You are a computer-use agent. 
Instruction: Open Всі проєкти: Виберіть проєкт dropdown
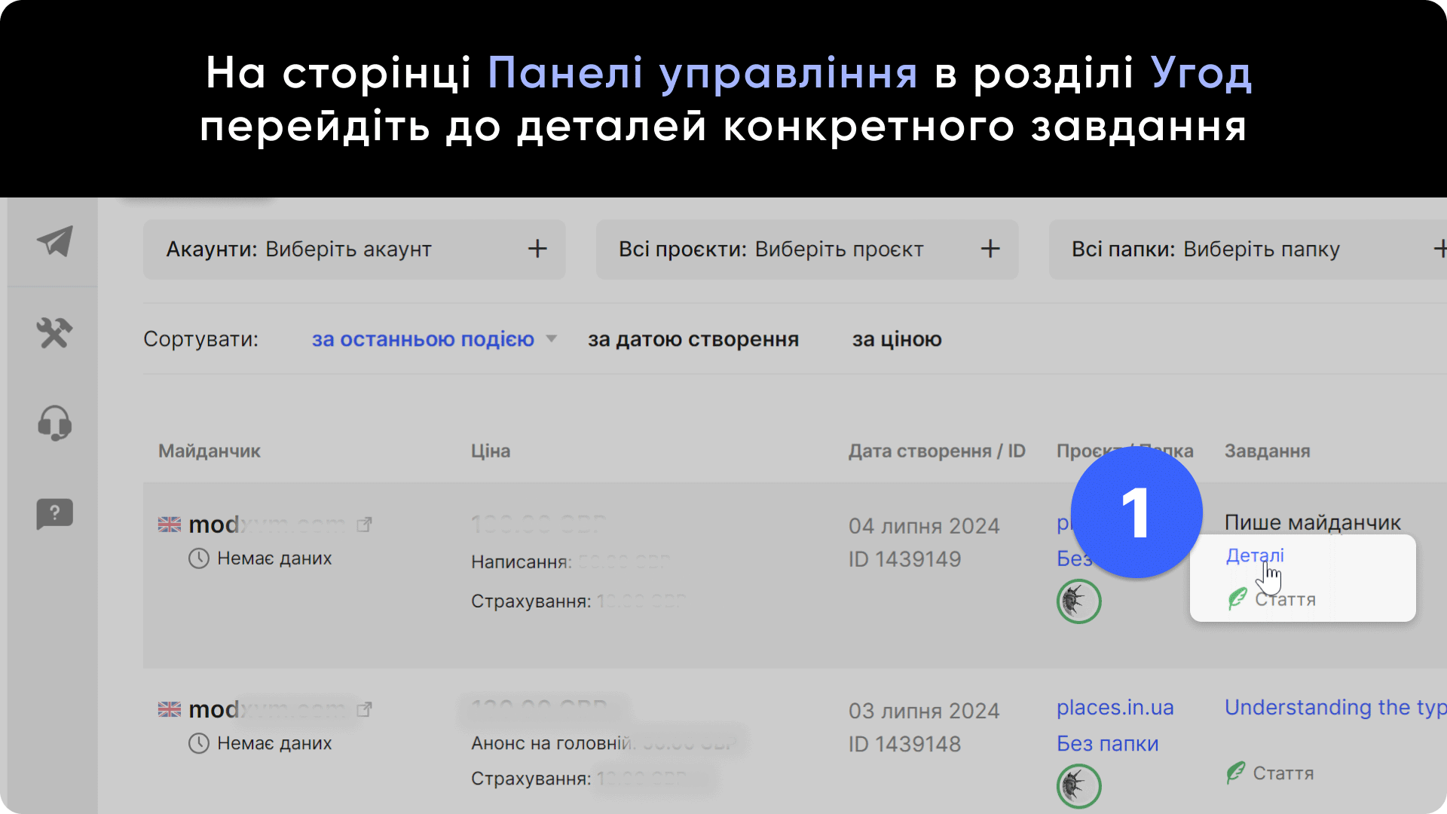pos(807,249)
